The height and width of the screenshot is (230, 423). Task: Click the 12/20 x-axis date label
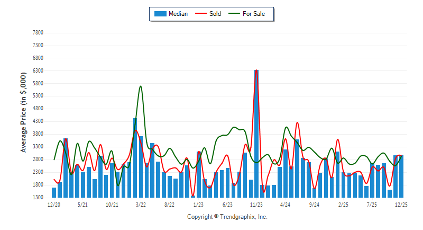pos(53,204)
